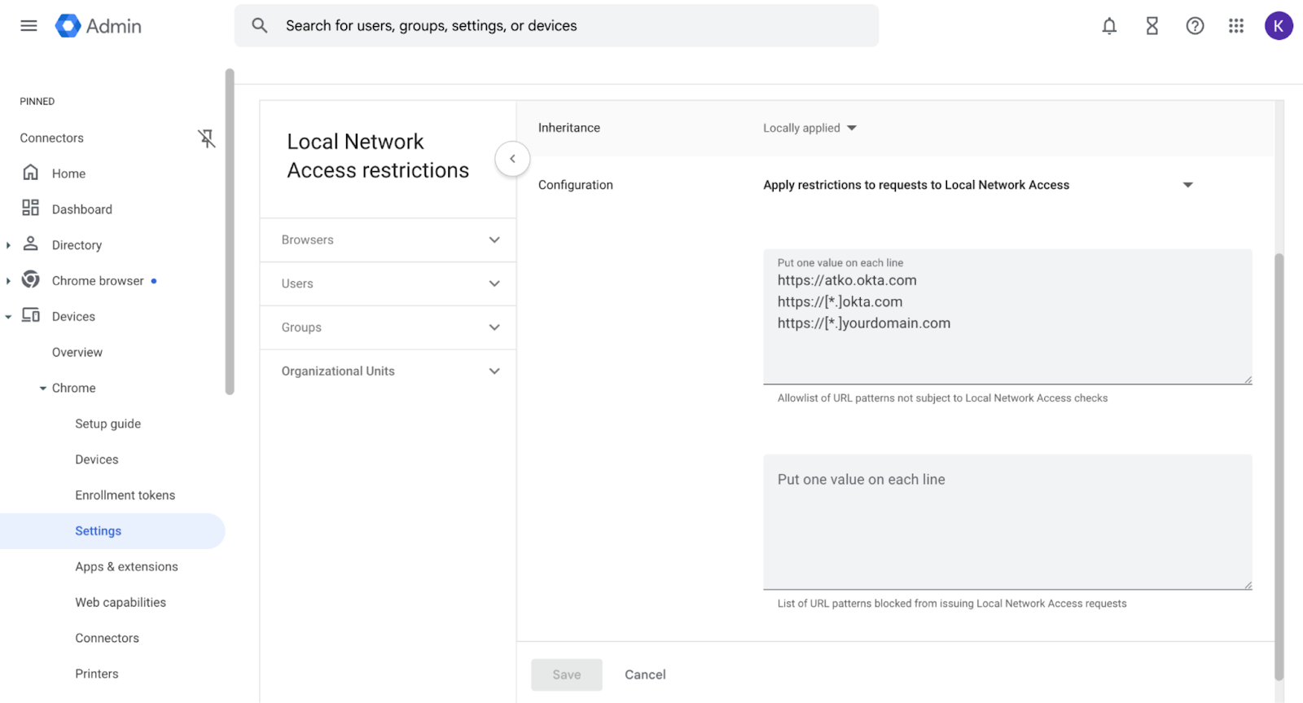Click the Cancel button
This screenshot has height=703, width=1303.
pyautogui.click(x=645, y=674)
